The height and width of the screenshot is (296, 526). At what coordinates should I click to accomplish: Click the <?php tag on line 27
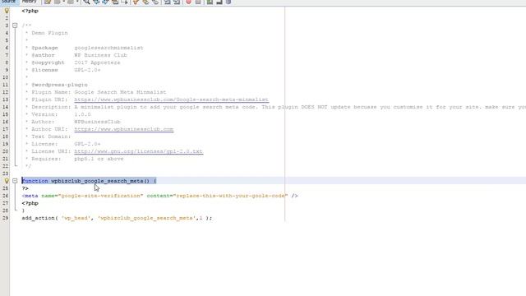[x=30, y=203]
